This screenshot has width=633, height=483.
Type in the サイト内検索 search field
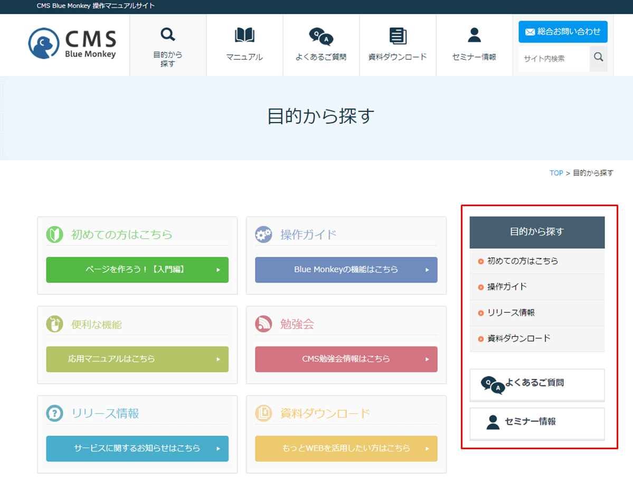[554, 59]
